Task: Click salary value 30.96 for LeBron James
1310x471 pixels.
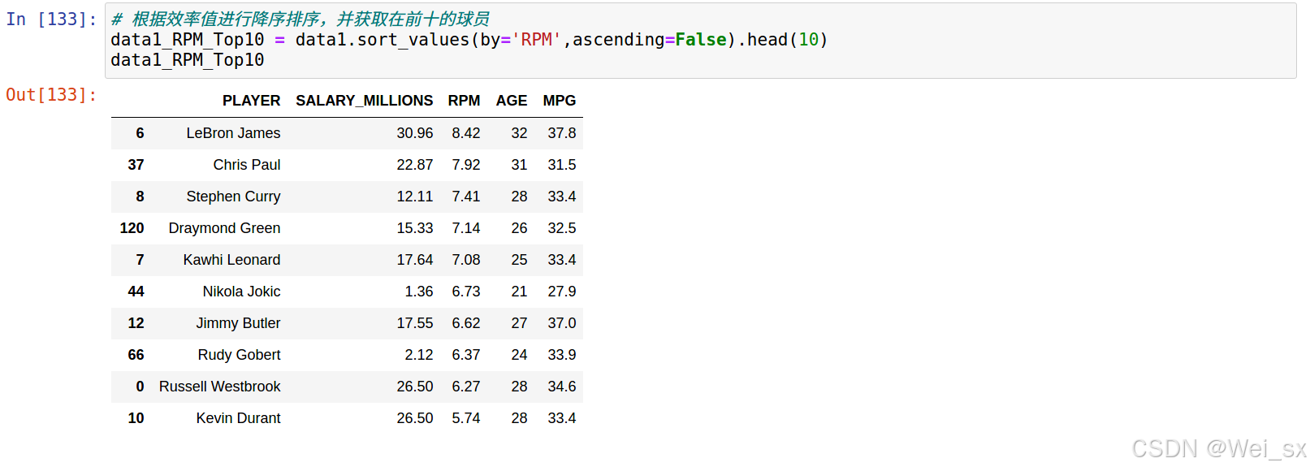Action: coord(414,133)
